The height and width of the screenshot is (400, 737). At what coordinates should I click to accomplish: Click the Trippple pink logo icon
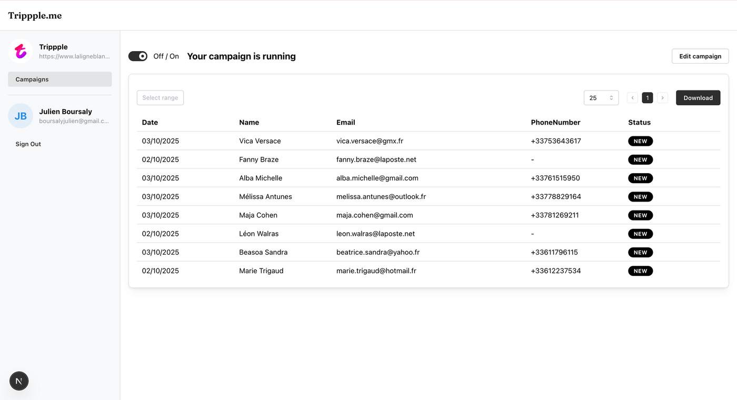pos(21,51)
